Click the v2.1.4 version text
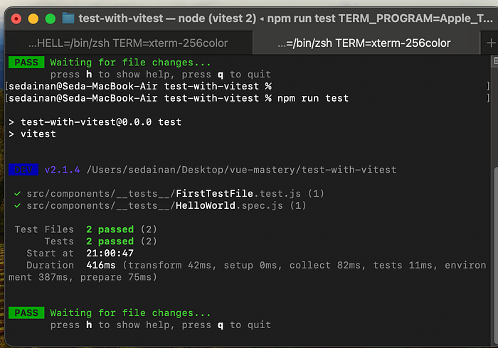The width and height of the screenshot is (498, 348). (63, 170)
